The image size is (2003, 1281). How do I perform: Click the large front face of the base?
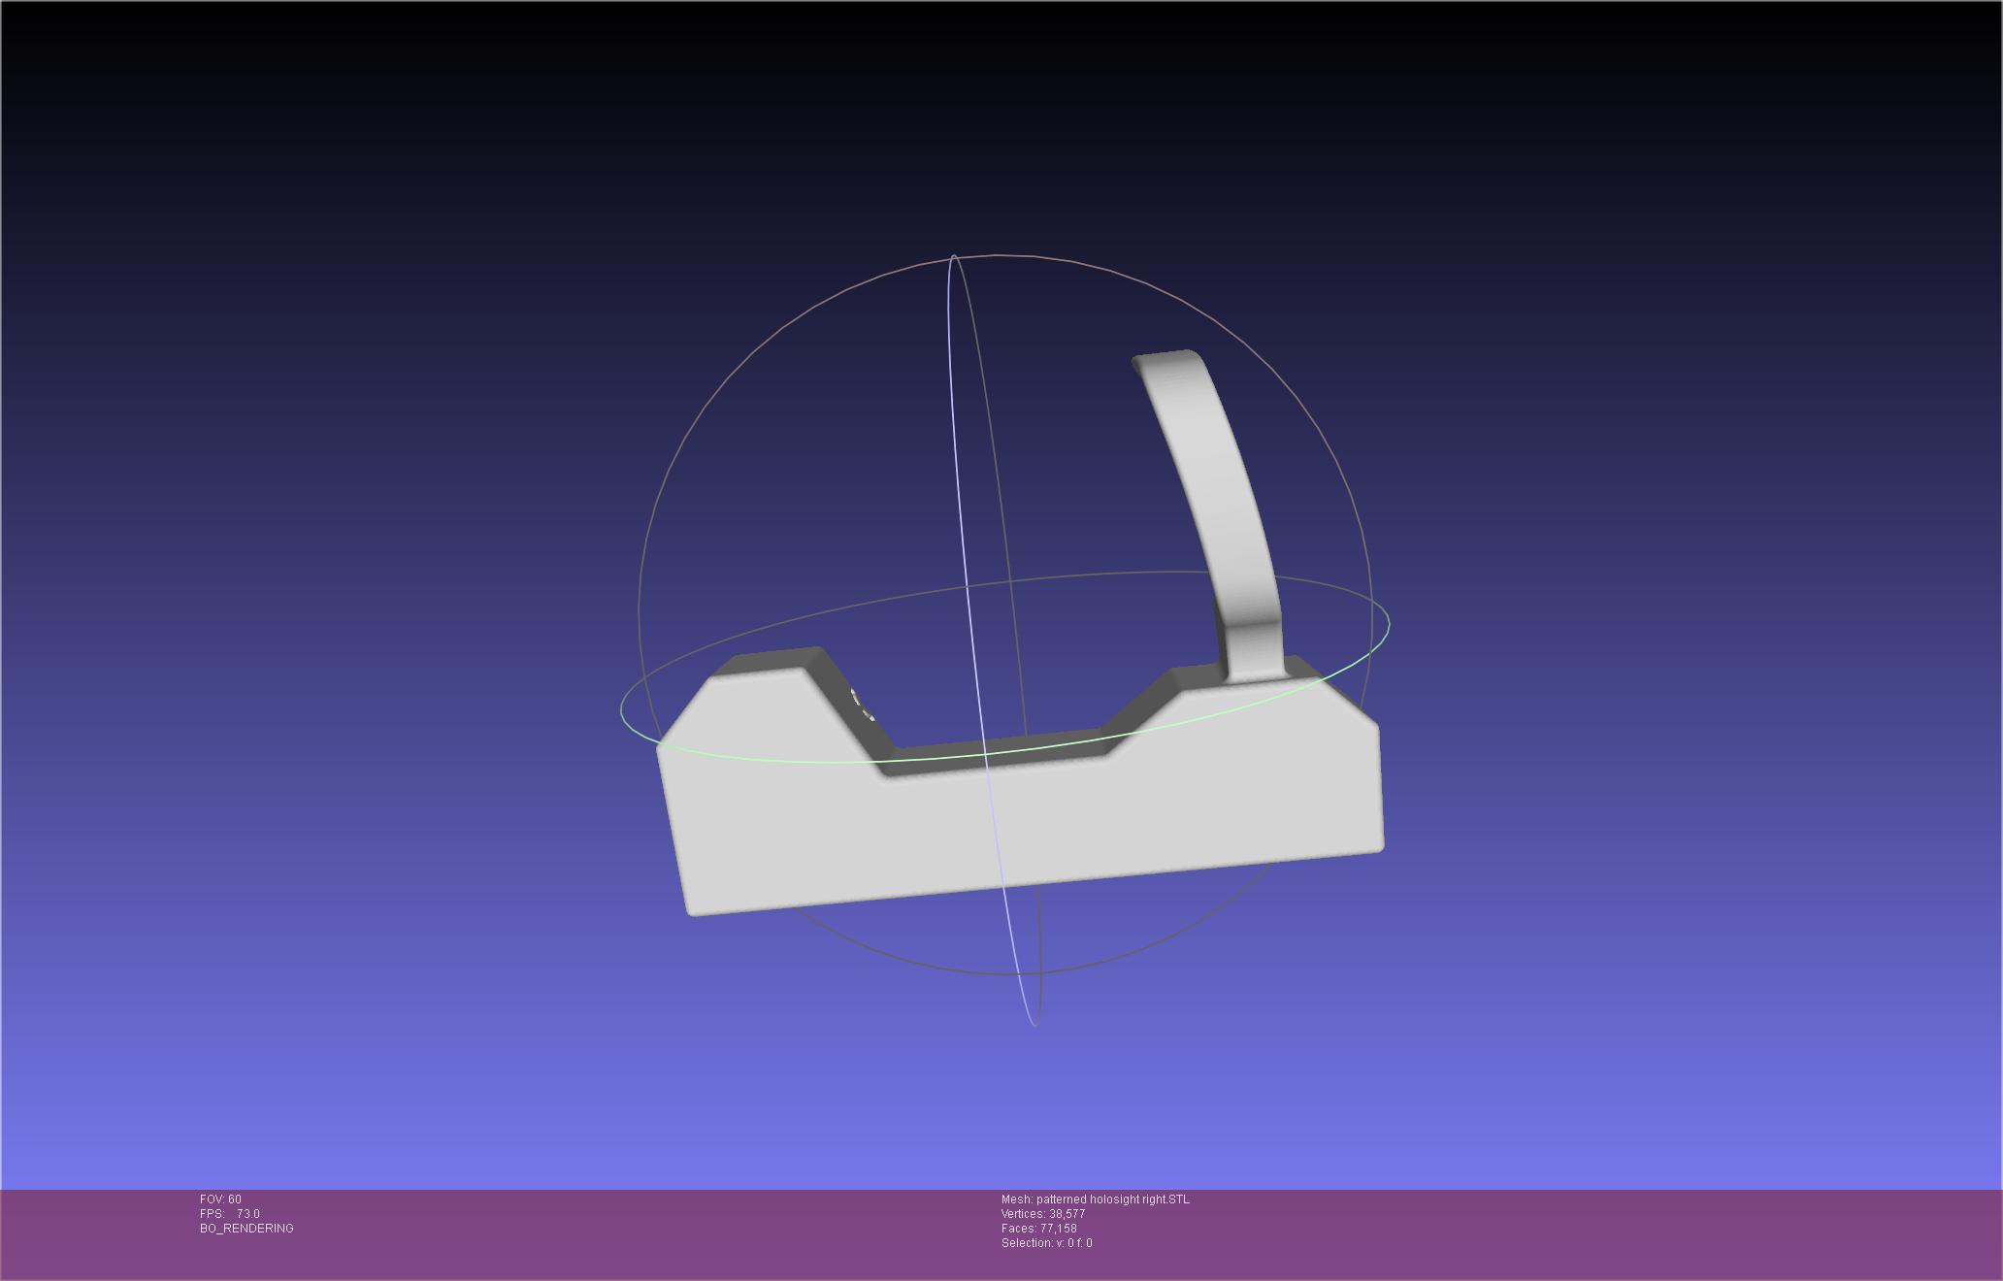pos(1029,825)
